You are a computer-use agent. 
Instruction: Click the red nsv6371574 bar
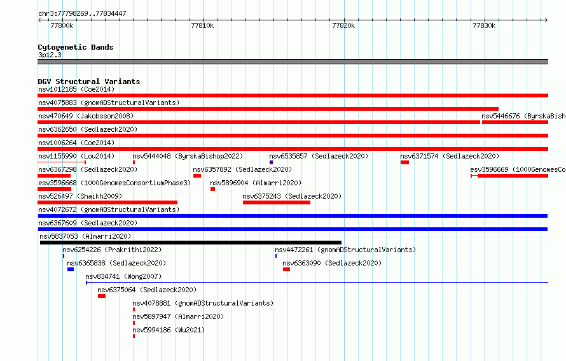point(404,162)
